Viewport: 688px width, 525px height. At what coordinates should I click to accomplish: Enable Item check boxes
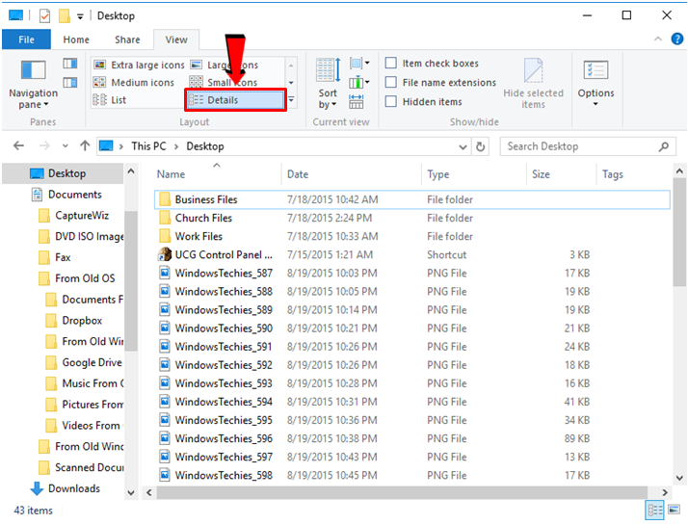391,64
